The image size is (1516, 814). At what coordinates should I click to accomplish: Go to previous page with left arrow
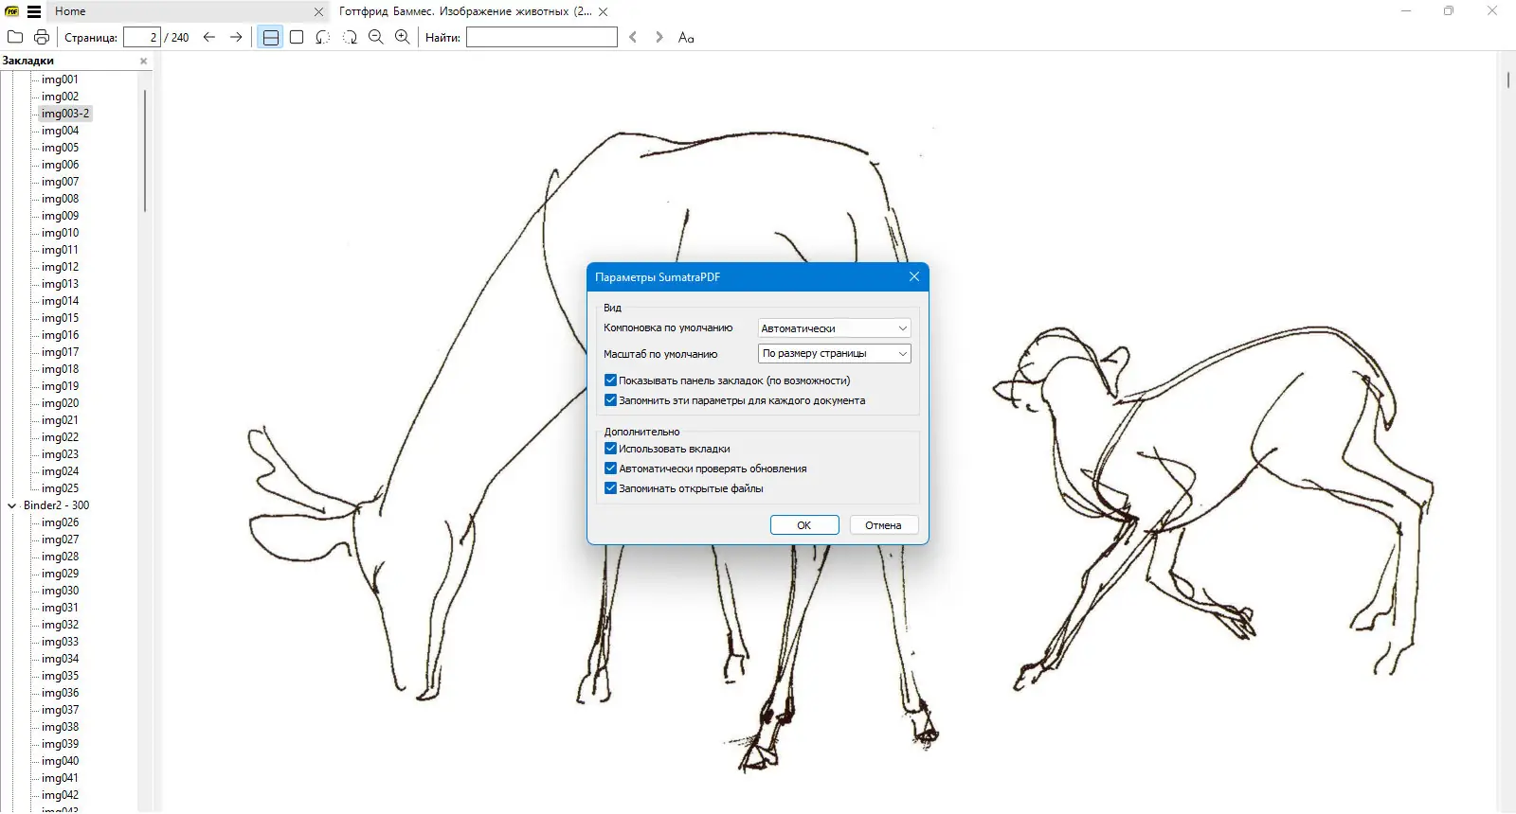(209, 37)
